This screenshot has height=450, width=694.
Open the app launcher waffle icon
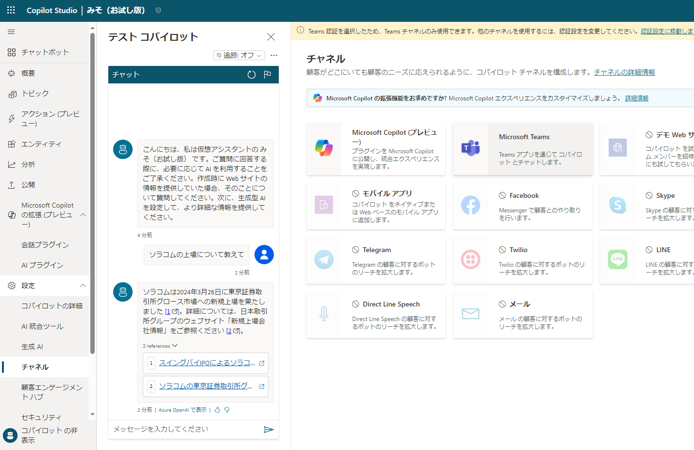coord(11,10)
